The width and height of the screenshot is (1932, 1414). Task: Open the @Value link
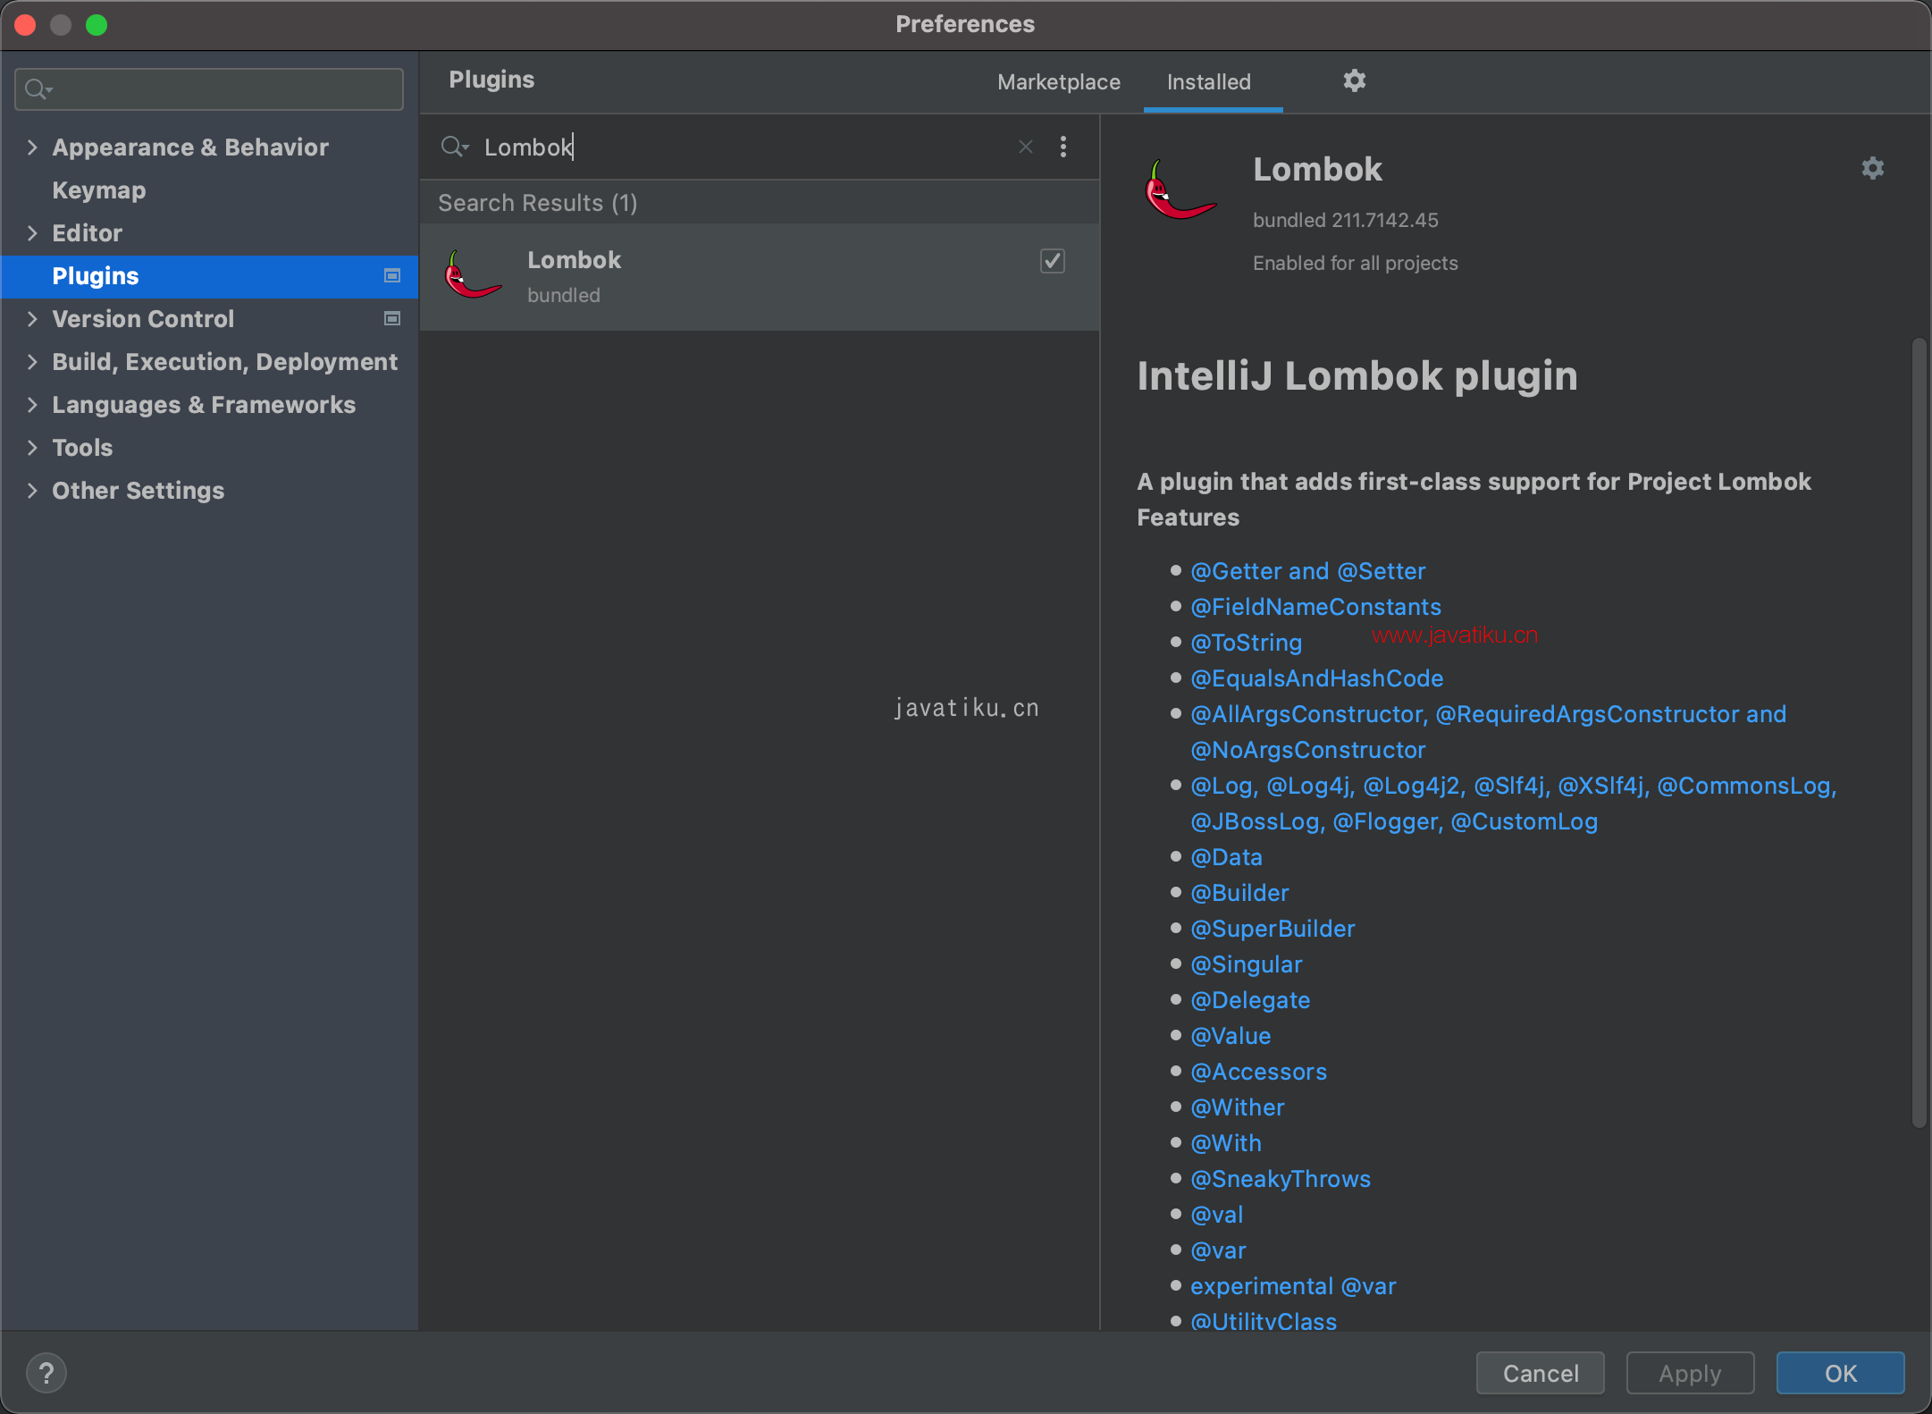(x=1231, y=1036)
